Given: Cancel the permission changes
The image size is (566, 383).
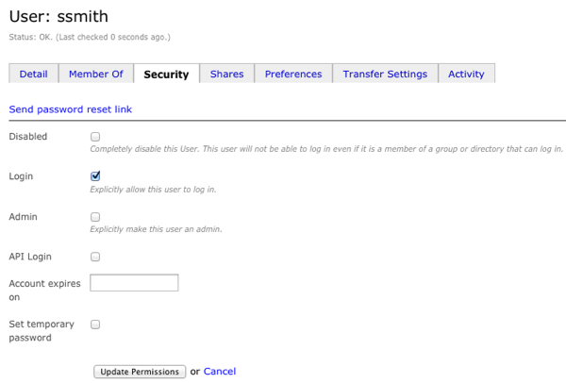Looking at the screenshot, I should point(220,371).
